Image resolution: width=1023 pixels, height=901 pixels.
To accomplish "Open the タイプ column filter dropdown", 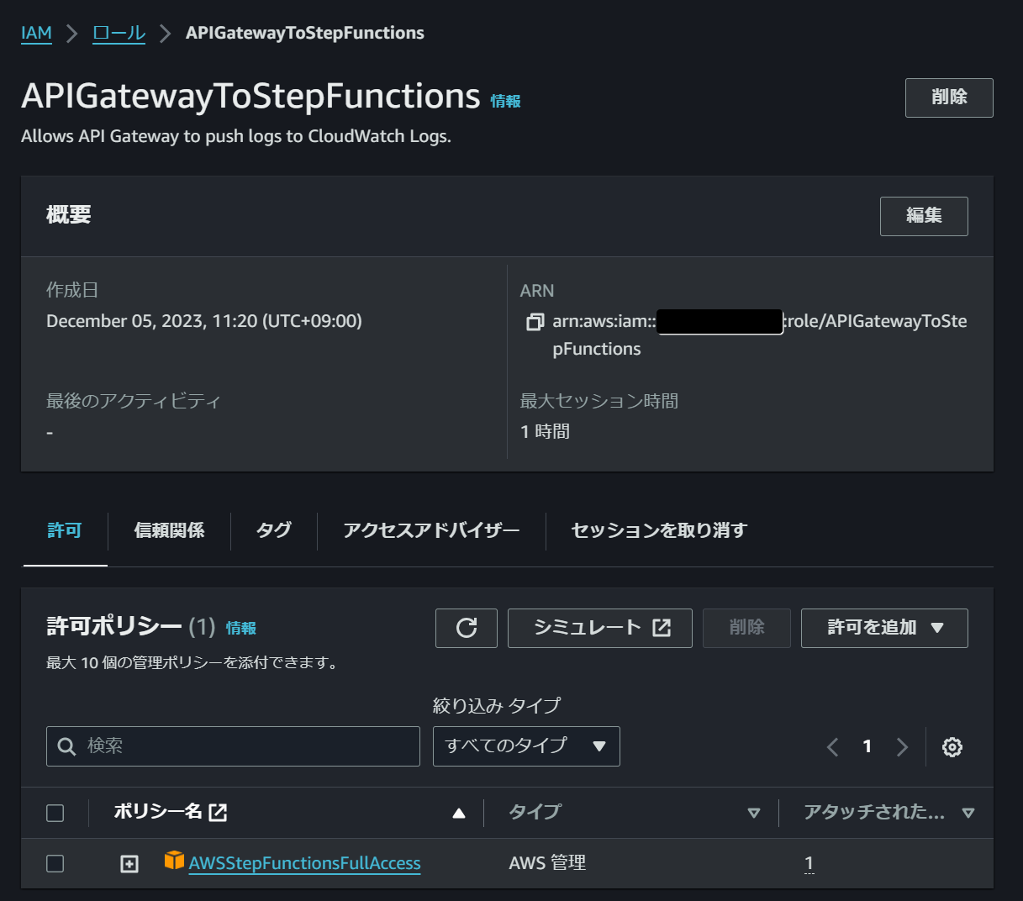I will [x=755, y=813].
